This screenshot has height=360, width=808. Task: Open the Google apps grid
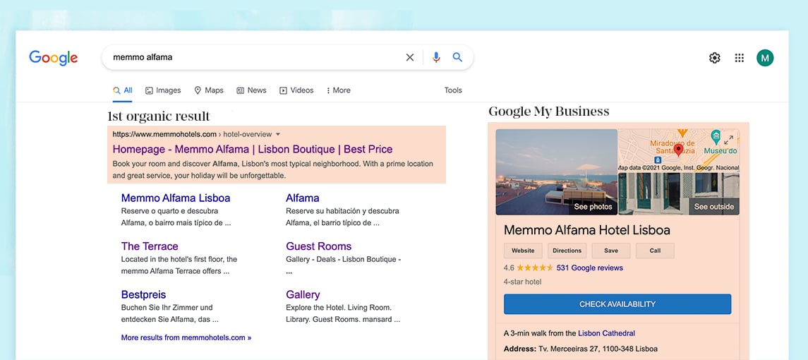pyautogui.click(x=739, y=58)
